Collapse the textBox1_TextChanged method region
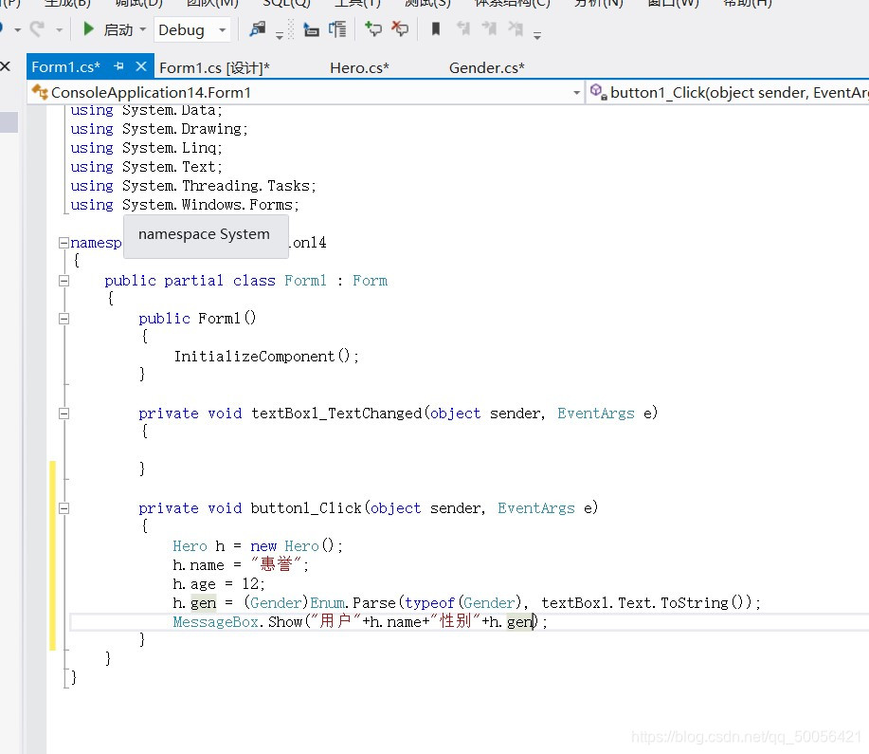The image size is (869, 754). tap(63, 414)
